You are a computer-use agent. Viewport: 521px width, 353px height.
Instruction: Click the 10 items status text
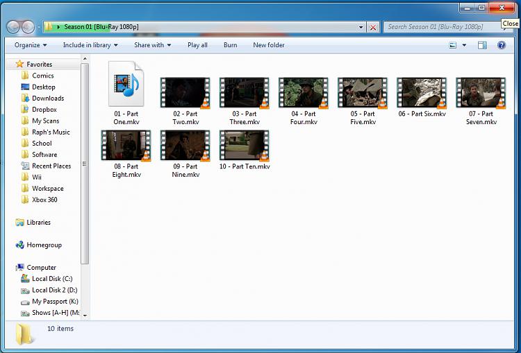(x=60, y=329)
